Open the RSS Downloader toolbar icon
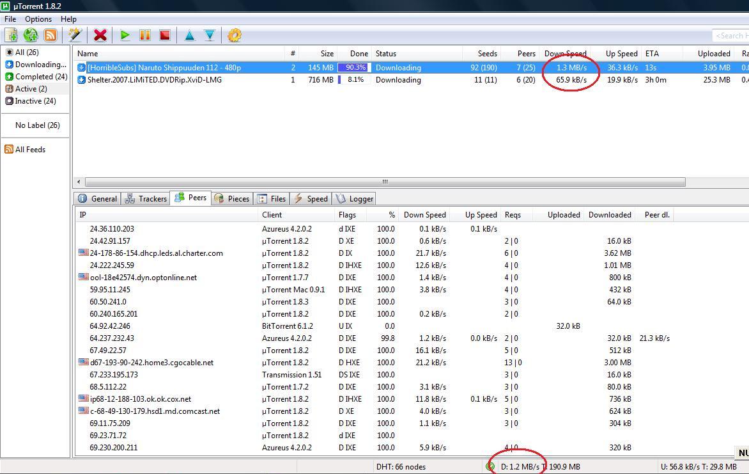 click(x=50, y=35)
